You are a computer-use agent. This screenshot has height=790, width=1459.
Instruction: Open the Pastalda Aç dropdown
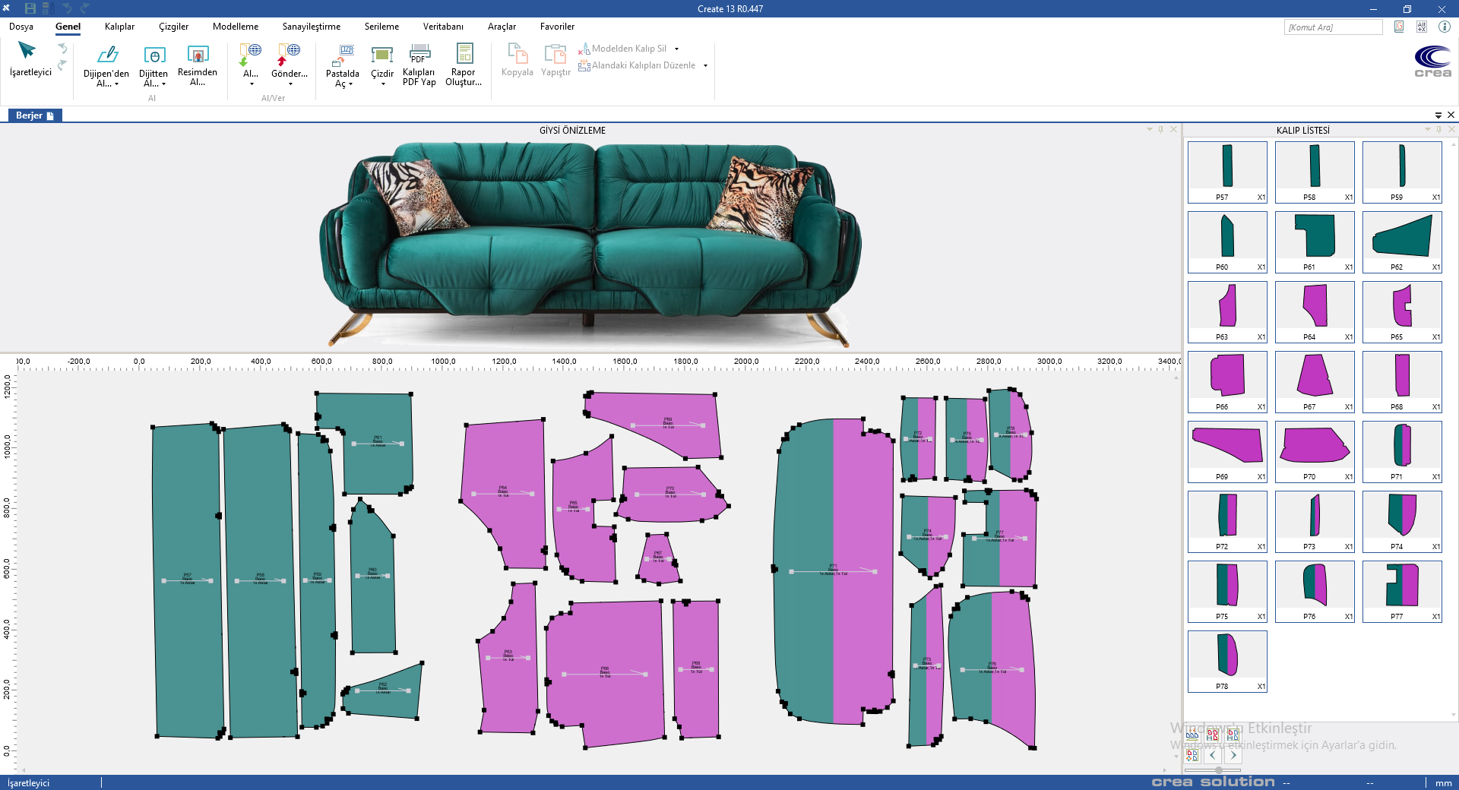(x=350, y=84)
